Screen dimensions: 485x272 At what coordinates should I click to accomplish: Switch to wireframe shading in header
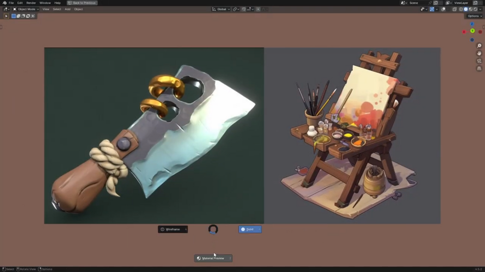pyautogui.click(x=461, y=9)
